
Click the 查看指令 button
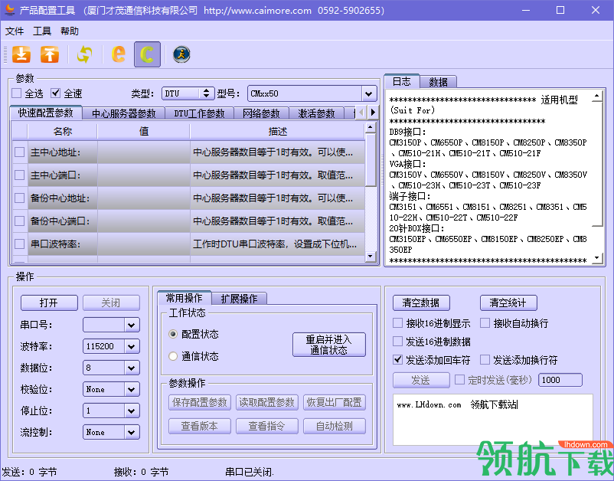[x=267, y=426]
